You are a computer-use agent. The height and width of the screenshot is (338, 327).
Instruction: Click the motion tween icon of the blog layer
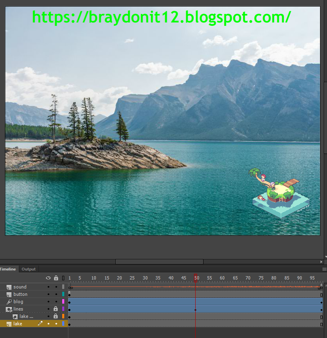point(9,302)
